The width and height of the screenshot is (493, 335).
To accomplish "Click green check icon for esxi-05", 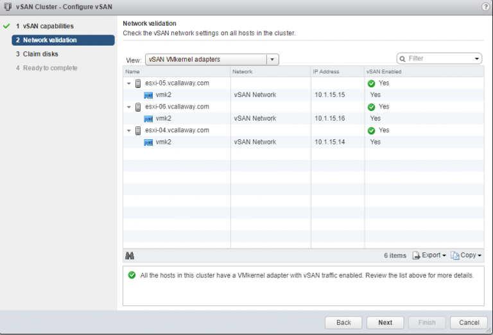I will tap(371, 83).
